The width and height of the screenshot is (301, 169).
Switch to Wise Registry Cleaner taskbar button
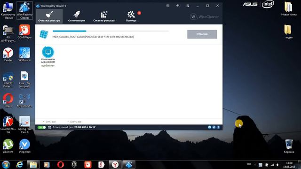[x=129, y=165]
